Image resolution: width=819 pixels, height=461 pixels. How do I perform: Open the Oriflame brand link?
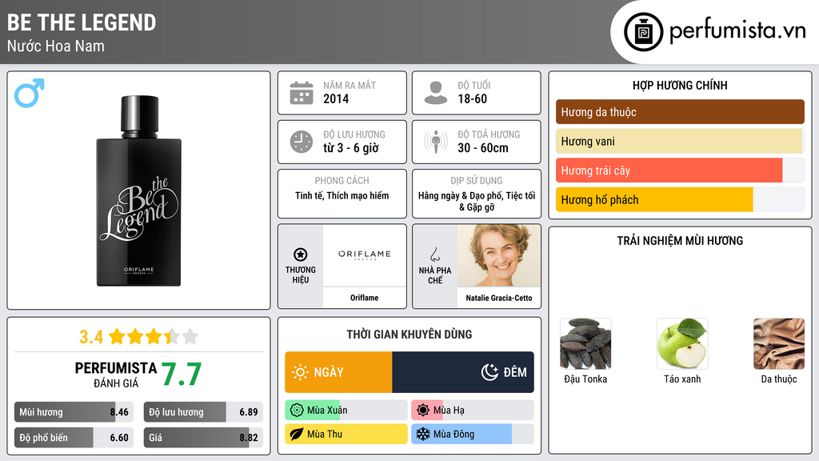click(x=364, y=298)
